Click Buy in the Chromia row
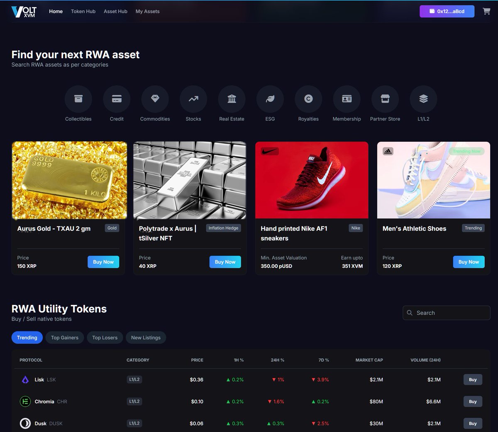The image size is (498, 432). (473, 402)
